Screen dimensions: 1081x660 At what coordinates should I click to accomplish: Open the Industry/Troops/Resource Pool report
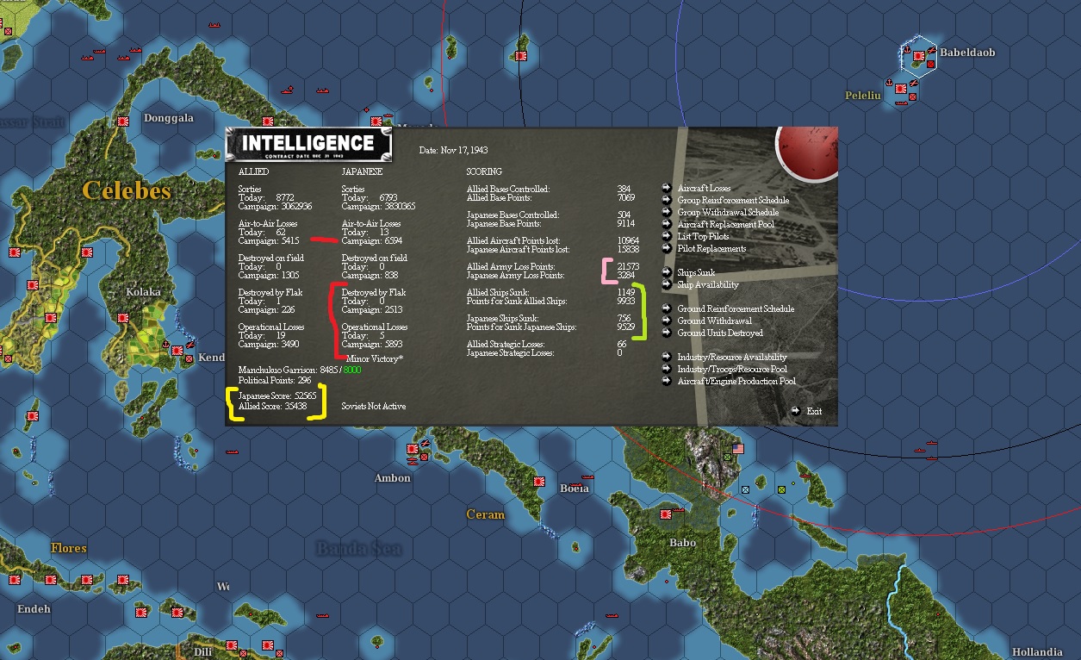[x=732, y=369]
